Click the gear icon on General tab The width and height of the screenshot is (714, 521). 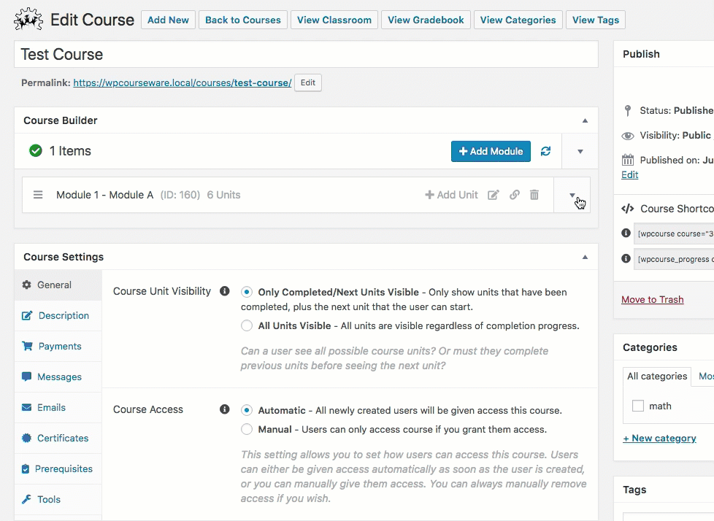(27, 285)
